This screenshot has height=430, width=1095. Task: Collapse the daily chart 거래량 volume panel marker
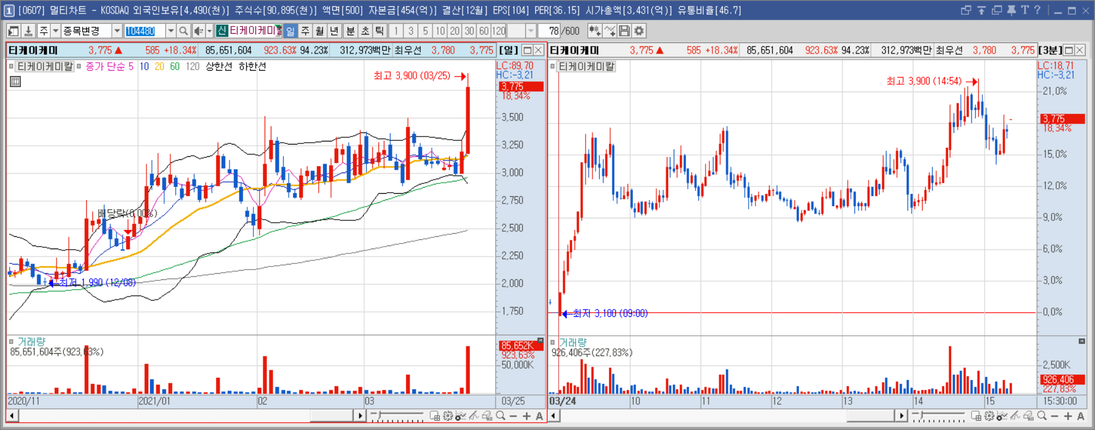[x=11, y=341]
